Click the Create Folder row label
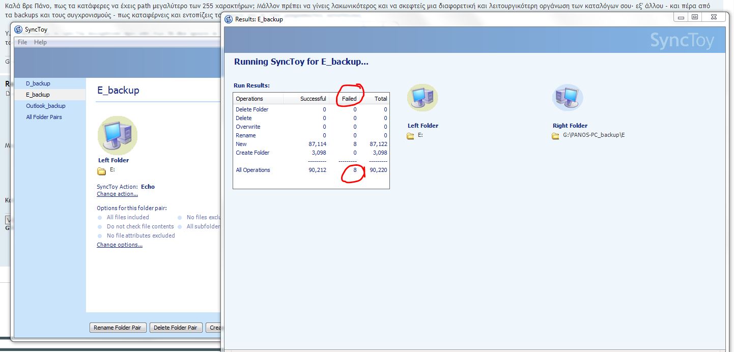 pos(252,153)
